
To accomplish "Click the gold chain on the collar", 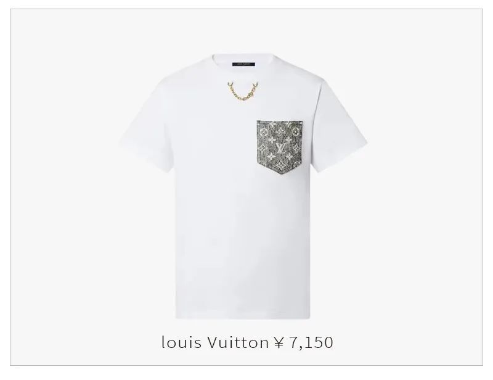I will click(x=243, y=92).
